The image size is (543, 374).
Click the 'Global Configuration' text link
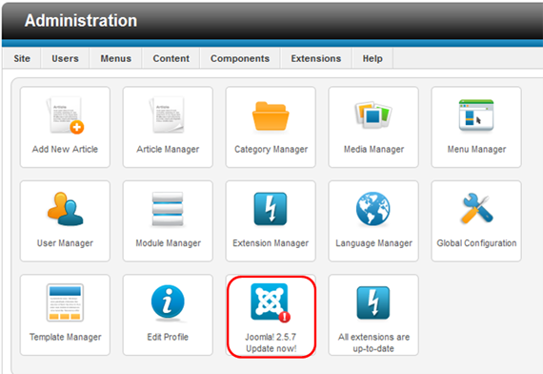coord(476,243)
